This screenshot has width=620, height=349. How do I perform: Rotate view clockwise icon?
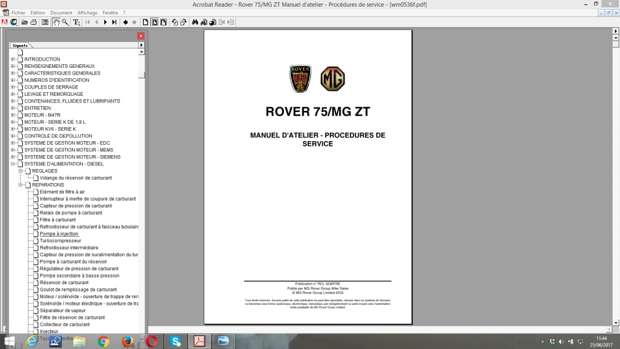point(183,22)
